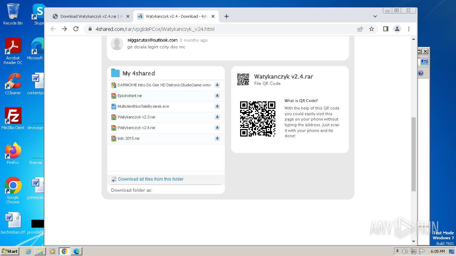Open Firefox desktop shortcut
This screenshot has width=456, height=256.
coord(13,154)
